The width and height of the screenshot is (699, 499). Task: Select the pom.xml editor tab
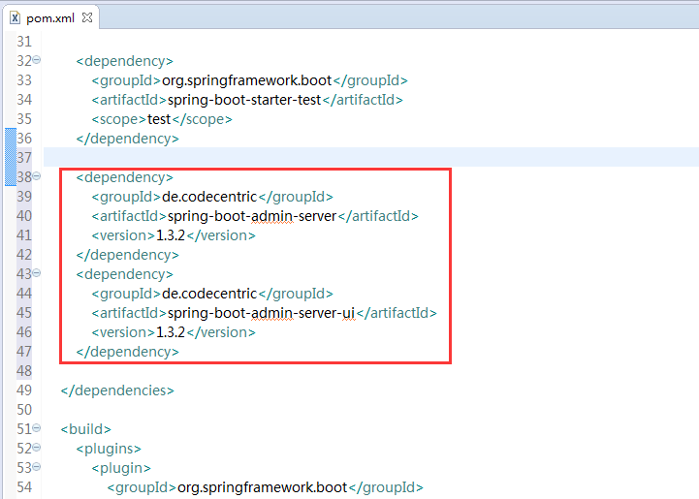tap(50, 18)
